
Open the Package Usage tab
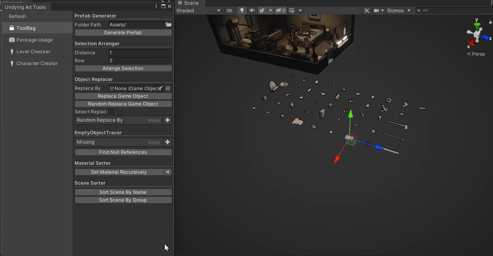[x=34, y=40]
